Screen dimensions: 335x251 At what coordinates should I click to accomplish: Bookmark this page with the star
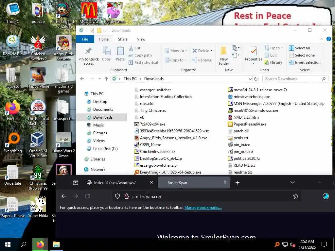[296, 196]
